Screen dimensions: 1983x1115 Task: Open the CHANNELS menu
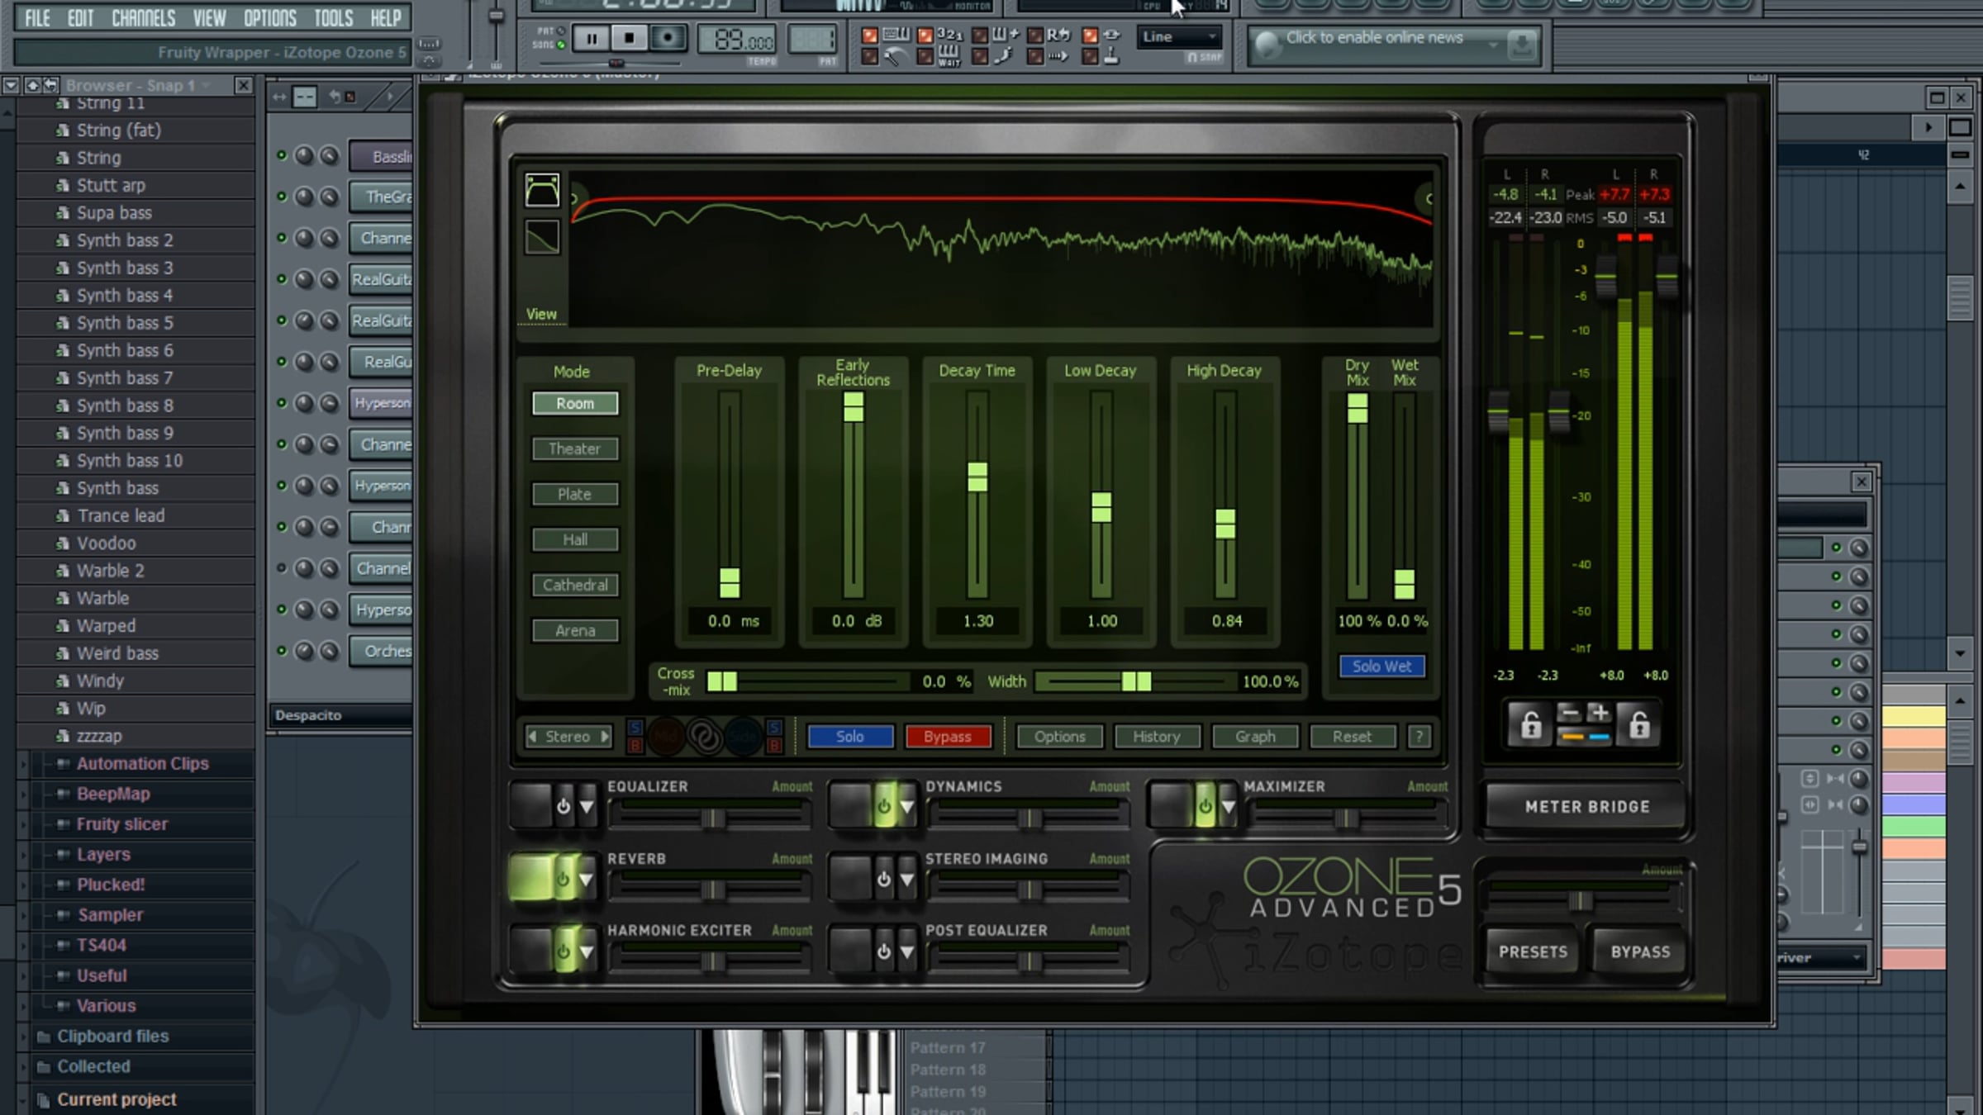pos(144,18)
